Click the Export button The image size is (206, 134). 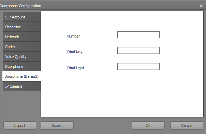pyautogui.click(x=57, y=125)
